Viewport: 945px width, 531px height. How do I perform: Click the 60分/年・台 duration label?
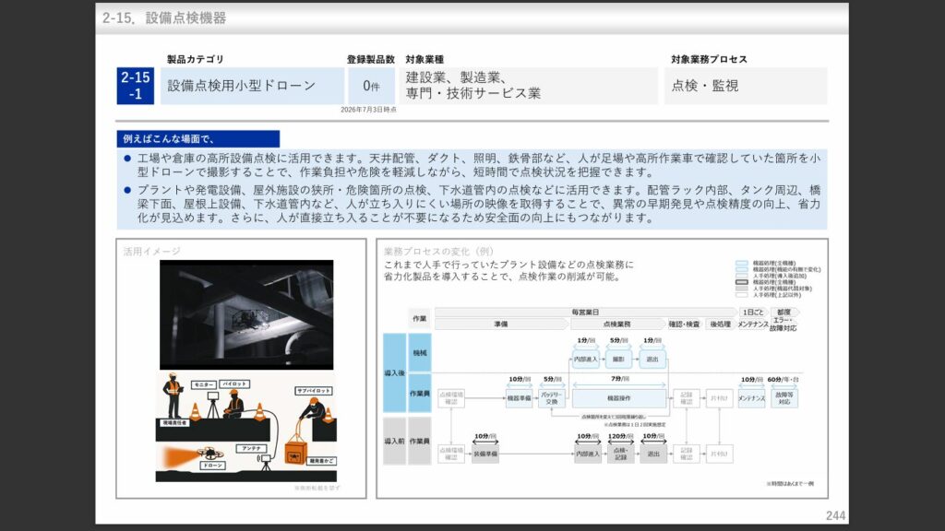[x=784, y=380]
